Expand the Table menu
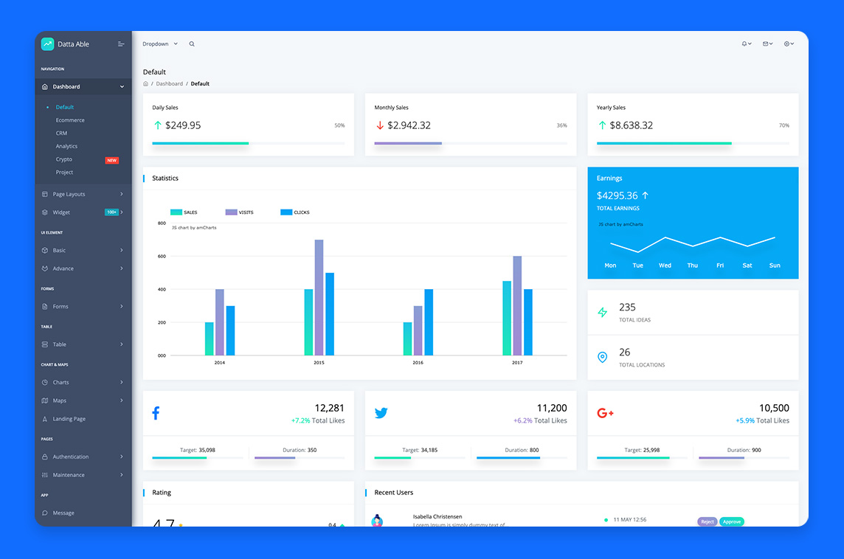 coord(83,344)
